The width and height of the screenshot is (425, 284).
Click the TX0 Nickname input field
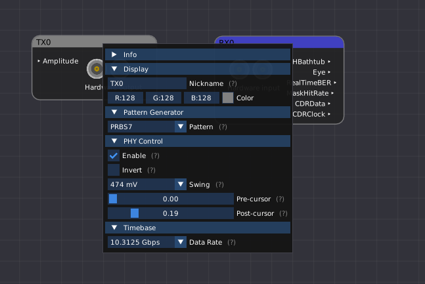[x=147, y=83]
